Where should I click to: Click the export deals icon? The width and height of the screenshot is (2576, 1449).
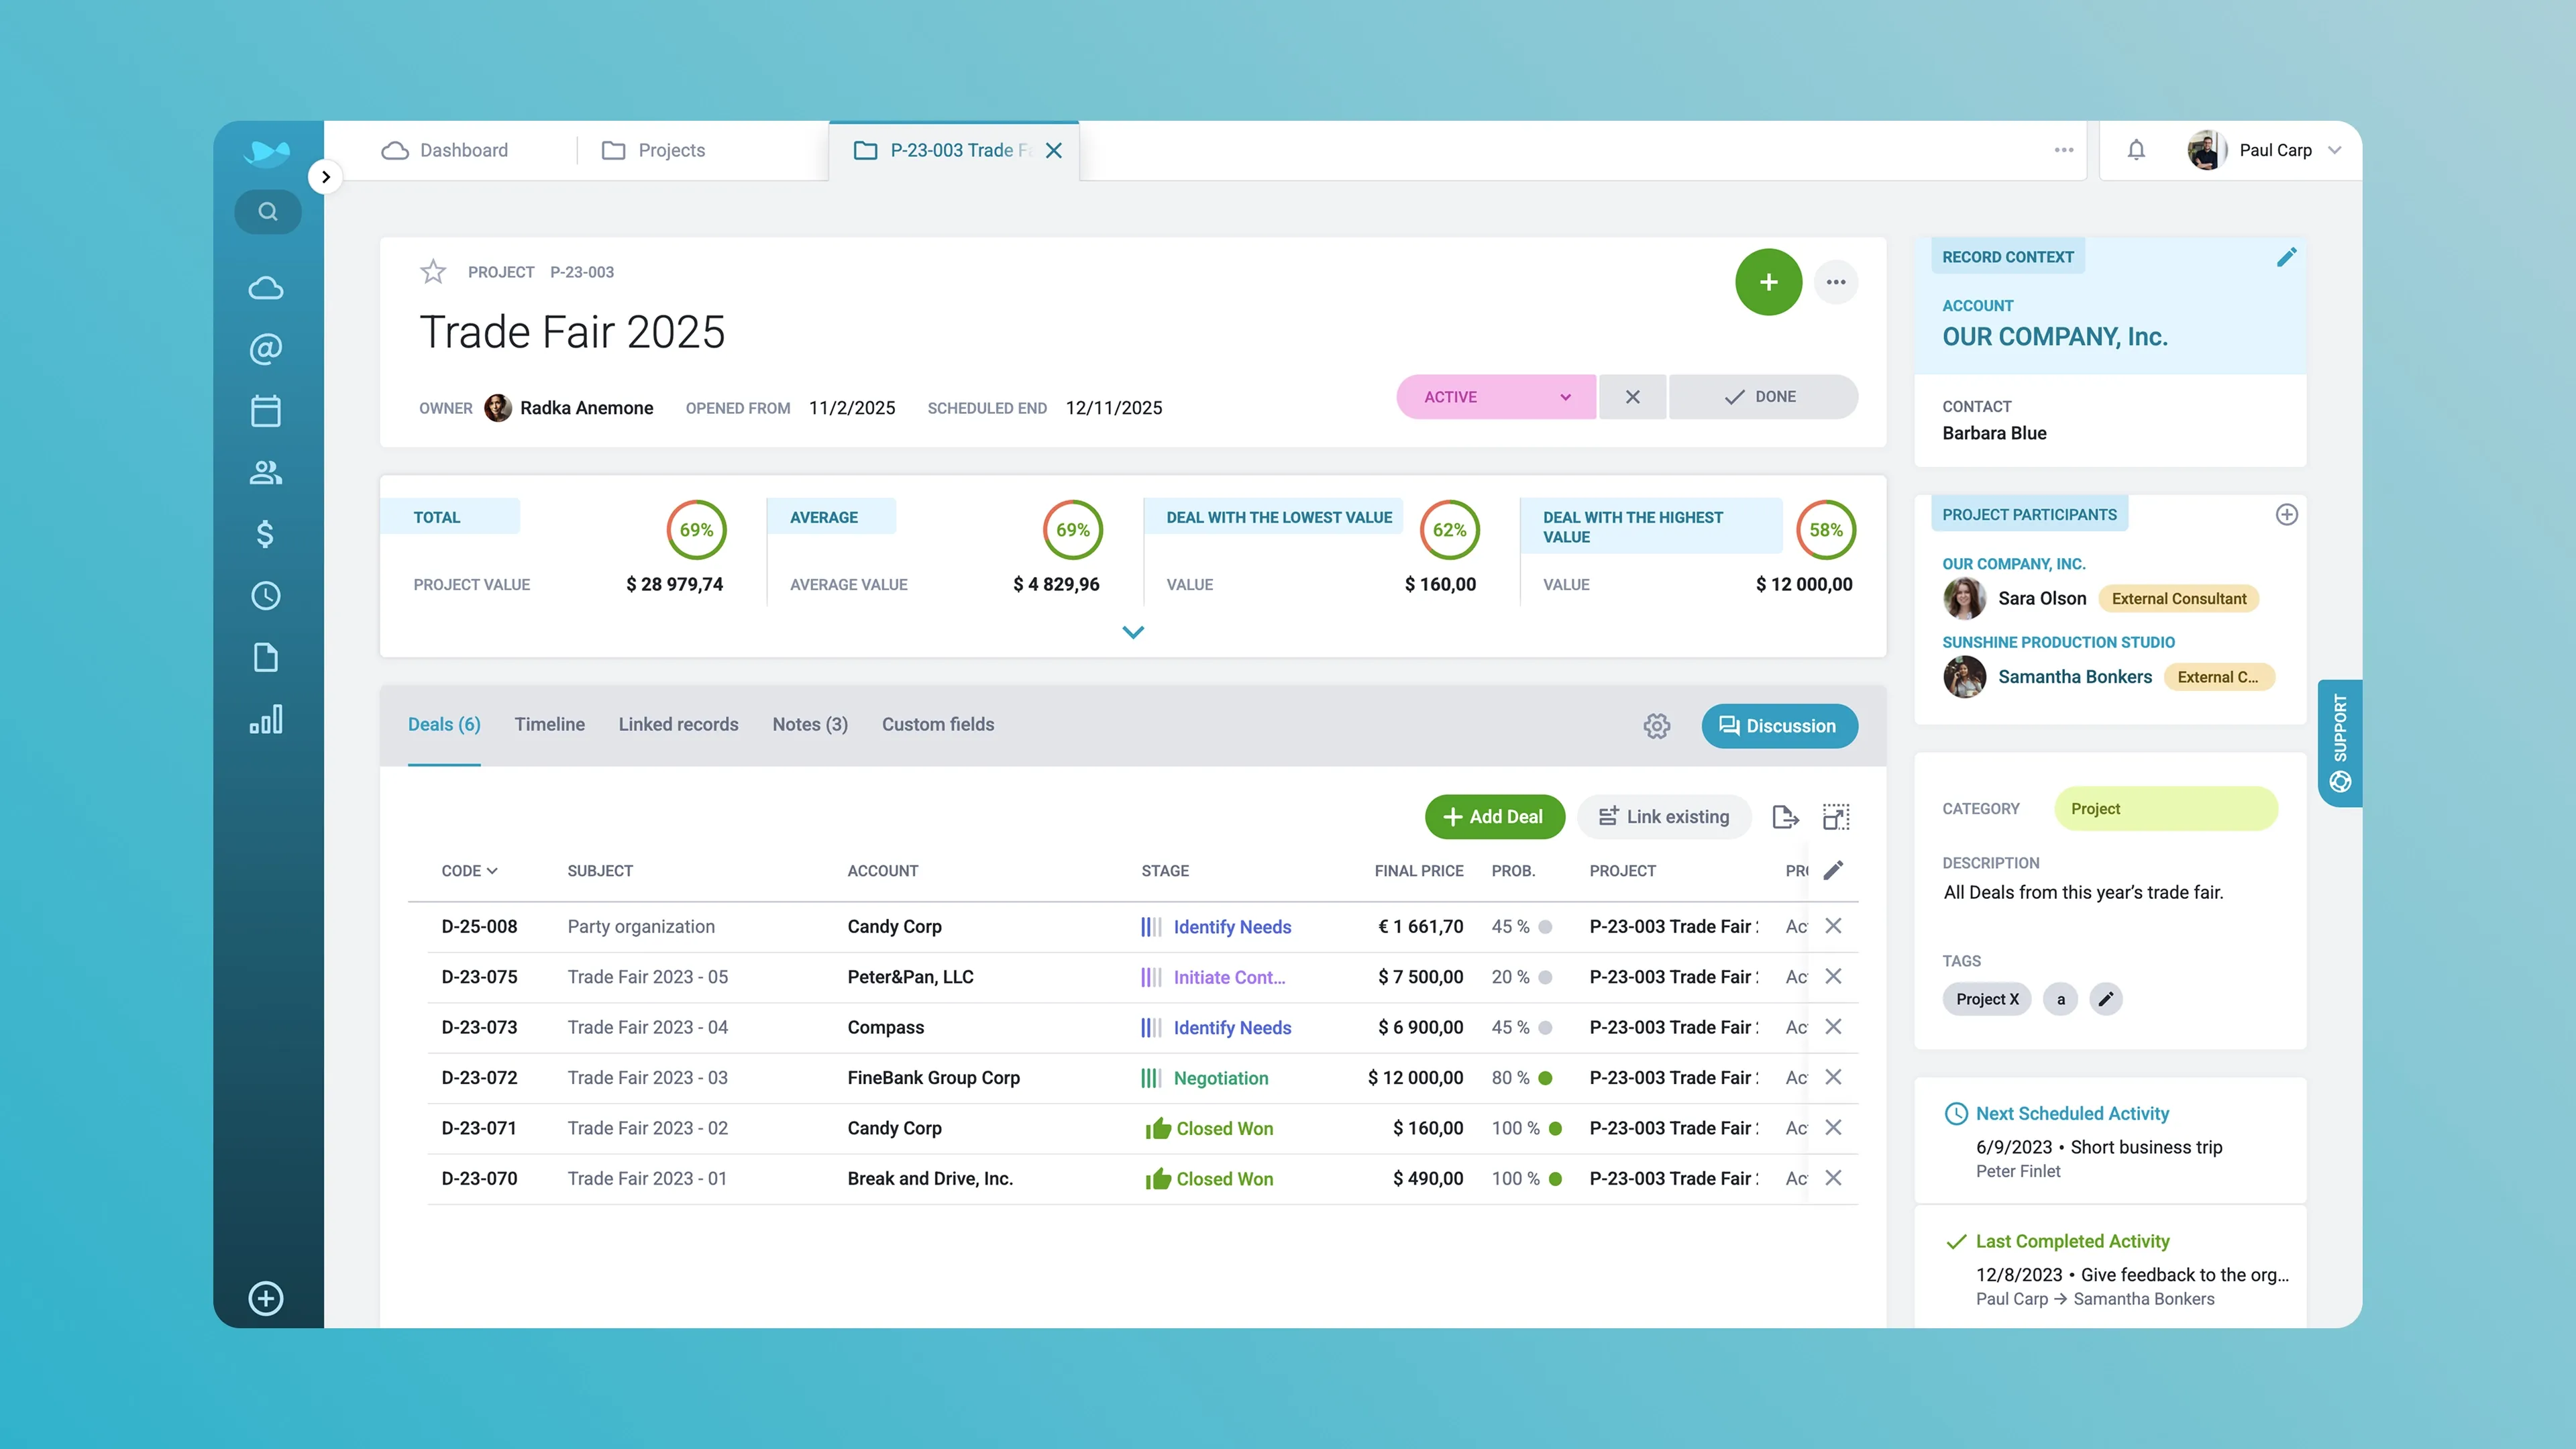(1785, 817)
